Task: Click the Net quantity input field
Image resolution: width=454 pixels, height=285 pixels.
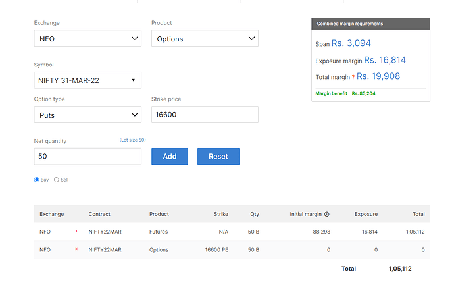Action: point(88,157)
